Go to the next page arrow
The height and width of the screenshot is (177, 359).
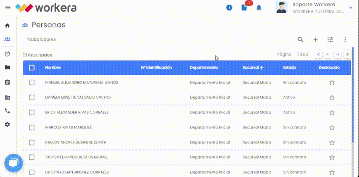pos(338,54)
